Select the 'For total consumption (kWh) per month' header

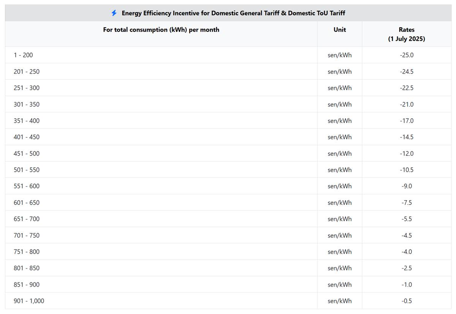coord(161,30)
